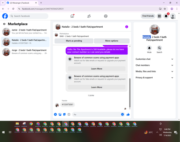Open File Explorer from taskbar

17,124
